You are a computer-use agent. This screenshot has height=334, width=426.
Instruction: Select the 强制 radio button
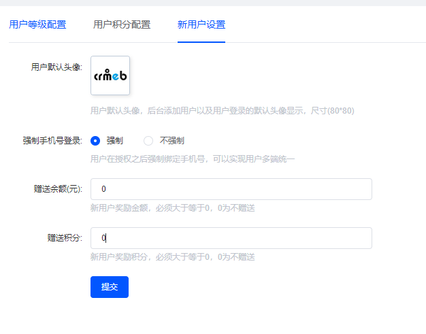(x=95, y=141)
